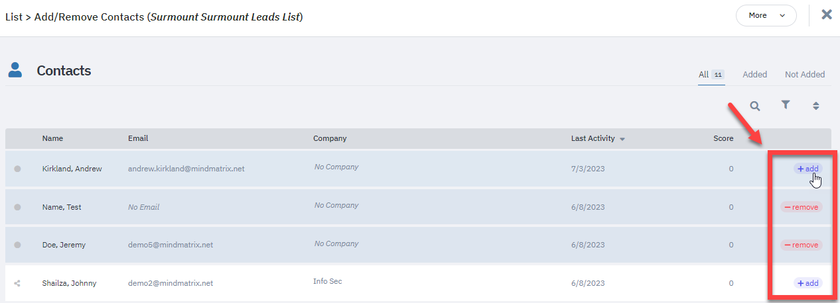Close the Add/Remove Contacts panel
840x303 pixels.
pos(826,15)
